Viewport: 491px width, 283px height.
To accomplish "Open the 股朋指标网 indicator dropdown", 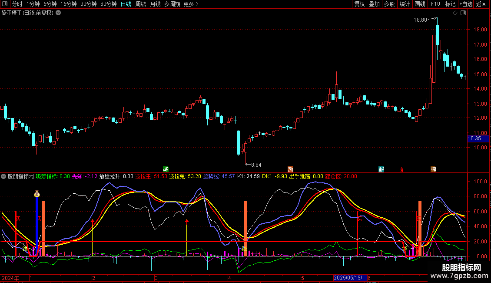I will (x=3, y=176).
